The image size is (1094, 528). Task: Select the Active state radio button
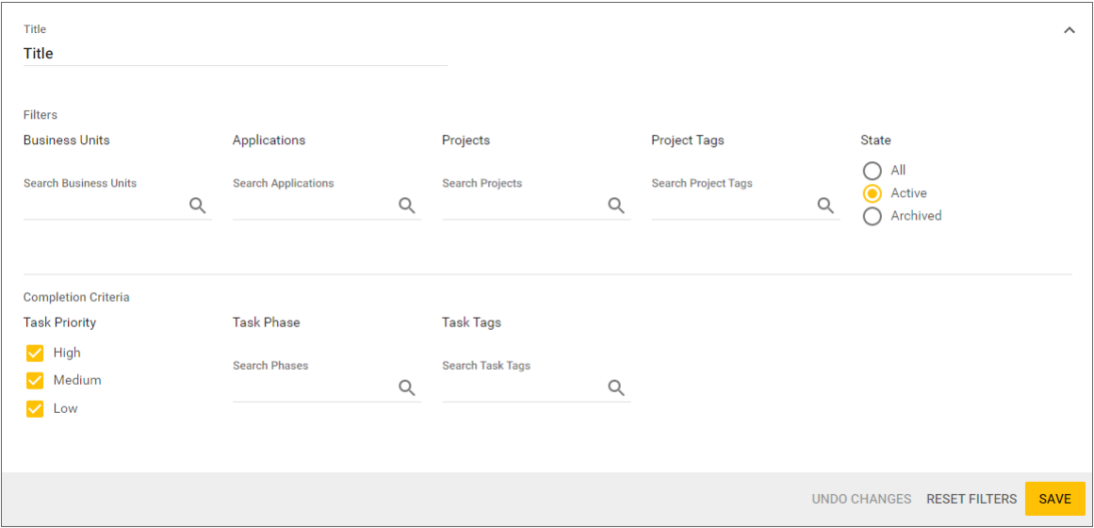(873, 193)
